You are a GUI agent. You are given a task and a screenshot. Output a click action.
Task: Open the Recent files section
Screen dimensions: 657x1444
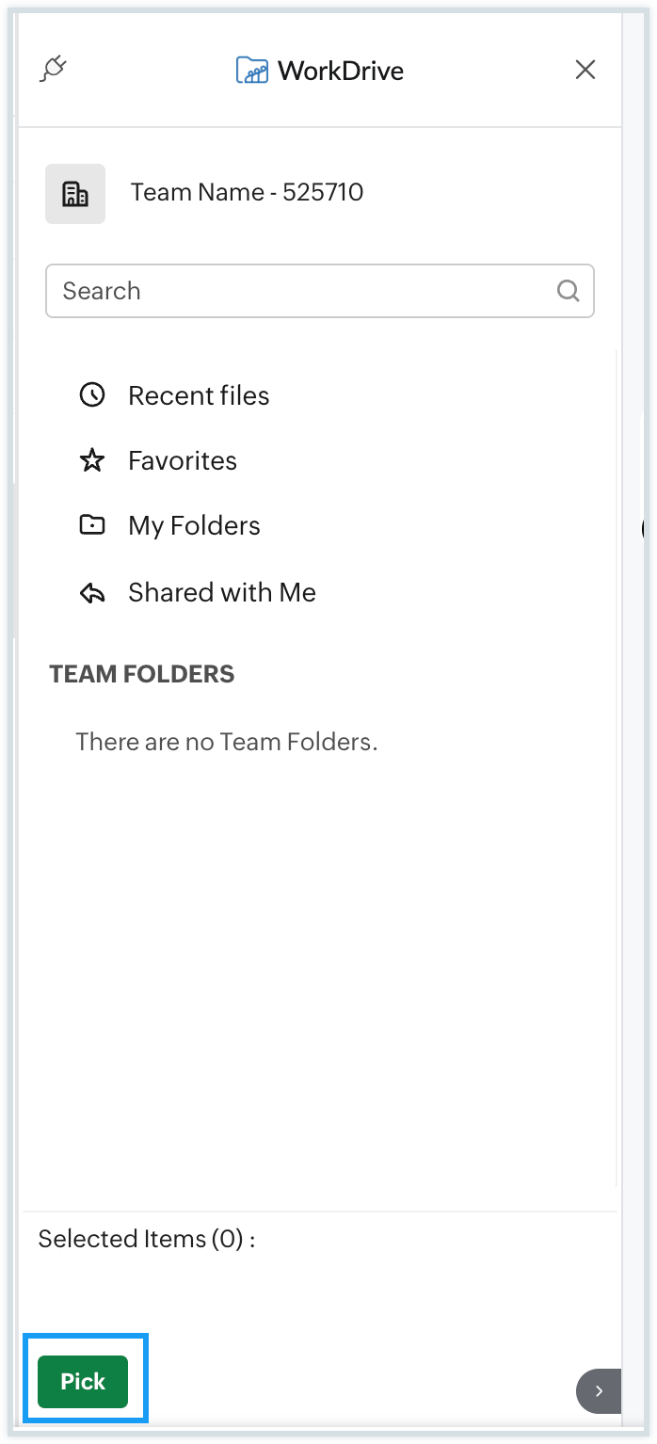click(198, 395)
